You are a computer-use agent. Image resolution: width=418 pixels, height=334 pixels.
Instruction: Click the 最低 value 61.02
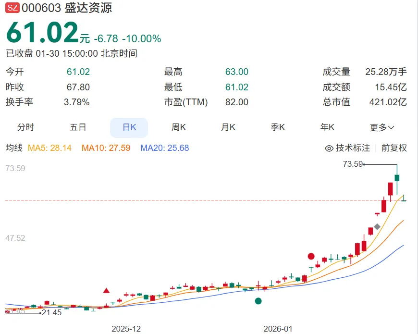click(x=237, y=87)
